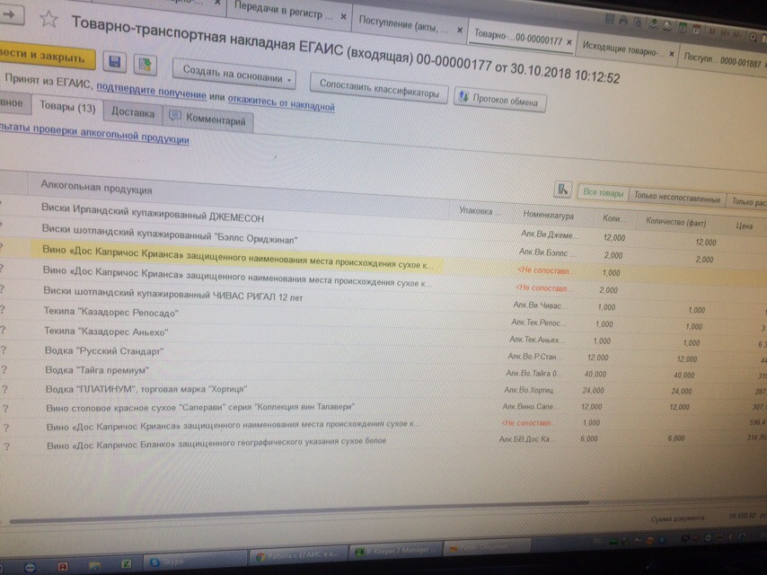Click the top toolbar printer icon
767x575 pixels.
[x=623, y=21]
